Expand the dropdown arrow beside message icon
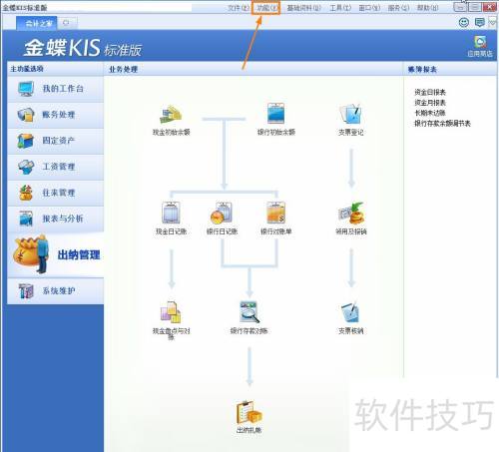499x452 pixels. [492, 23]
